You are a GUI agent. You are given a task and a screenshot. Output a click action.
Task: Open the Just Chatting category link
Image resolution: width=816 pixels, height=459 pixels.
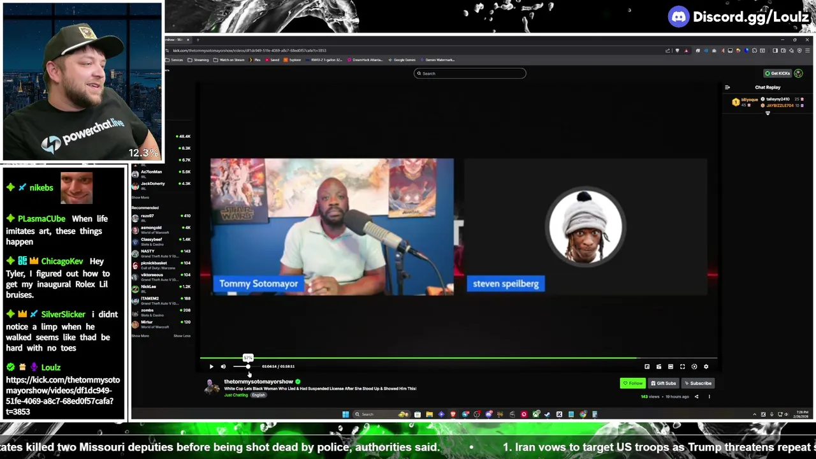pyautogui.click(x=236, y=395)
